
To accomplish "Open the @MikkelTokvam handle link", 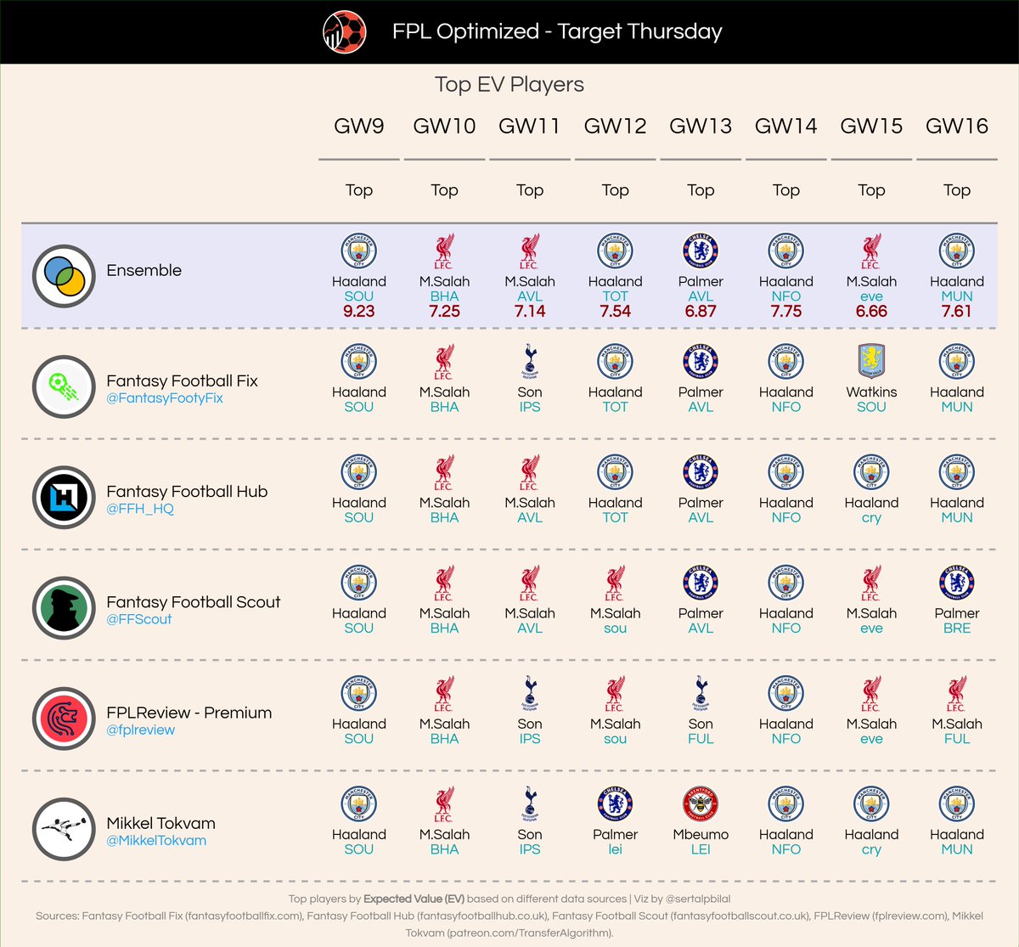I will click(156, 840).
